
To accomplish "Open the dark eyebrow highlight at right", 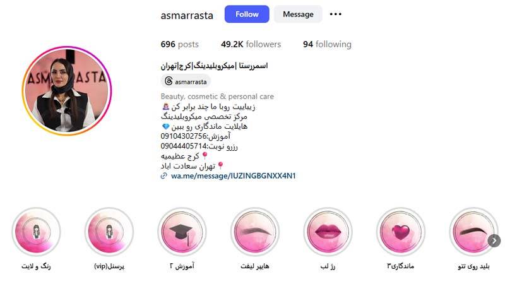I will tap(473, 232).
